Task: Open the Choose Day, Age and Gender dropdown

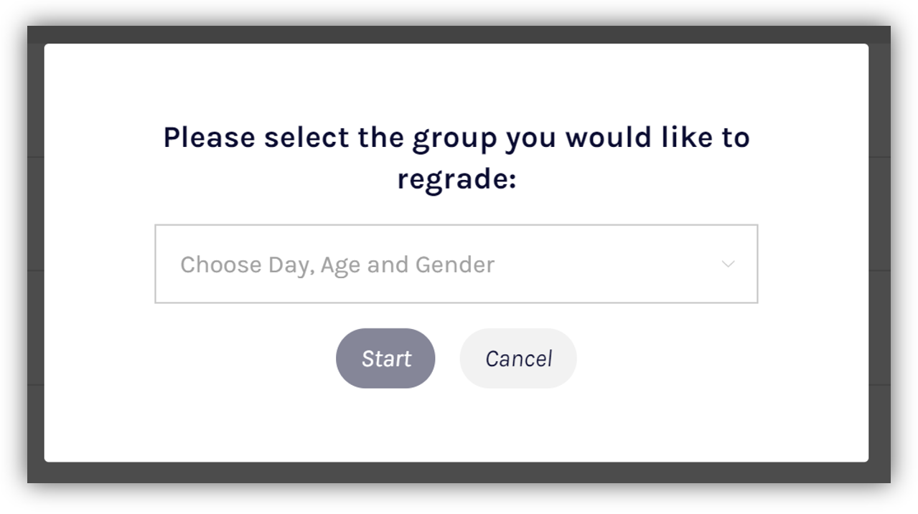Action: [456, 264]
